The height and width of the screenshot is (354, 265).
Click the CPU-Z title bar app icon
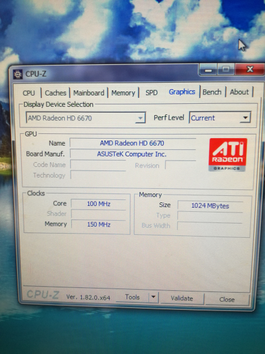click(18, 74)
